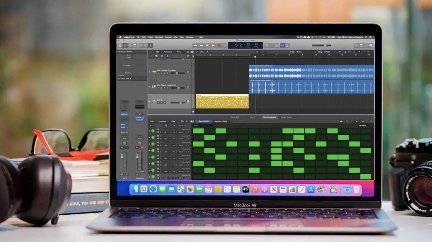The image size is (432, 242).
Task: Expand the A2 sequencer row
Action: [x=149, y=144]
